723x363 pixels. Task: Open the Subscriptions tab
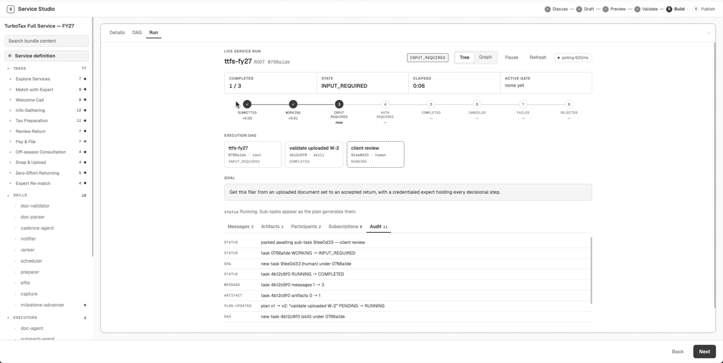coord(345,226)
